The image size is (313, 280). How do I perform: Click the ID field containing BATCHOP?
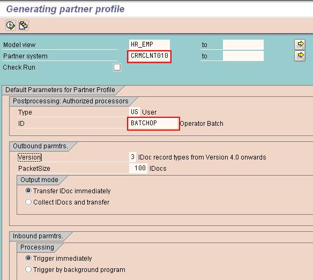(153, 123)
